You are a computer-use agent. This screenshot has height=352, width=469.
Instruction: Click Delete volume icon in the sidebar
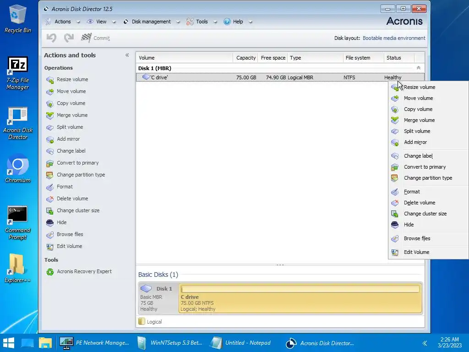50,199
